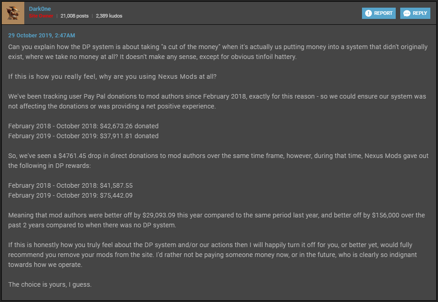Click the exclamation icon on the Report button

(368, 13)
